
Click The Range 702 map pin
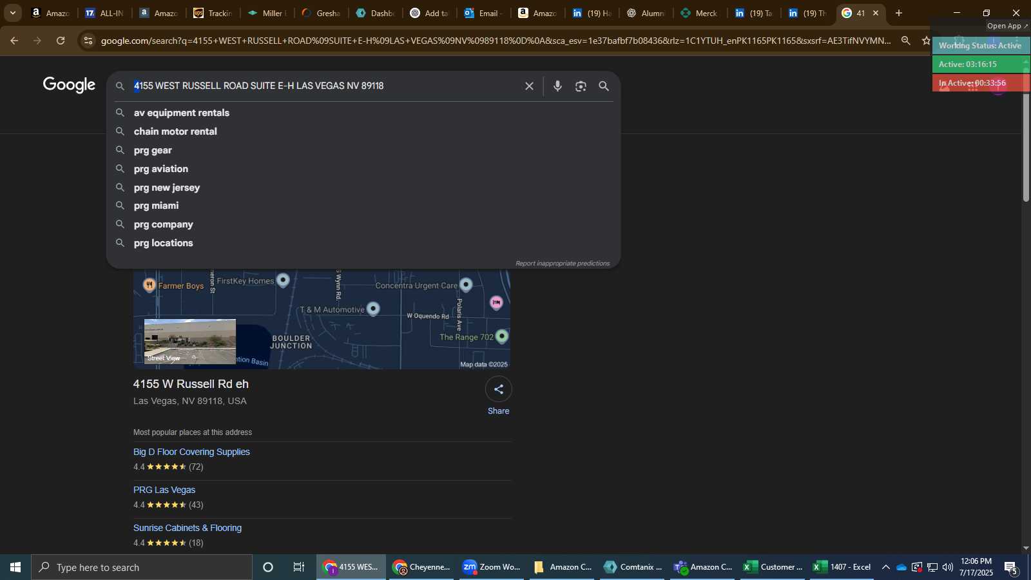pyautogui.click(x=502, y=336)
